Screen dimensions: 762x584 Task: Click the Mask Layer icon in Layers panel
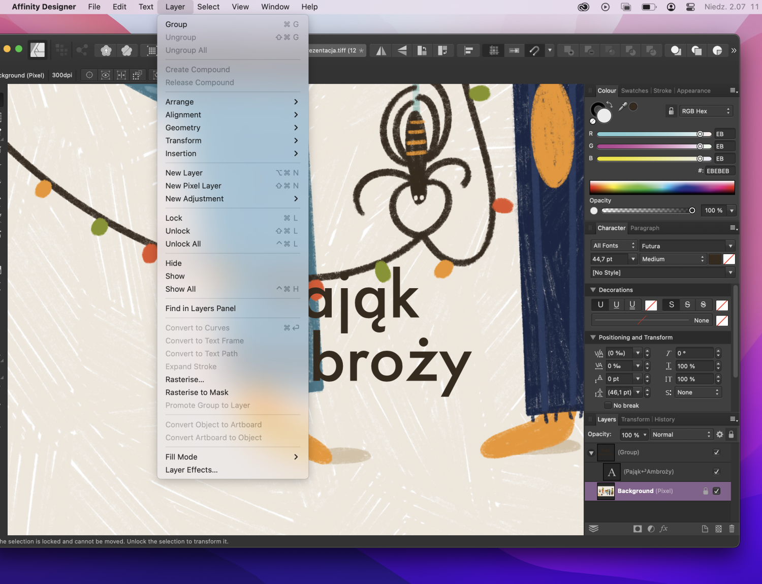tap(637, 529)
